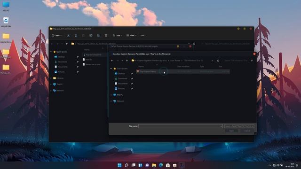Select the Rename .ee to .exe file
This screenshot has width=301, height=169.
tap(92, 65)
